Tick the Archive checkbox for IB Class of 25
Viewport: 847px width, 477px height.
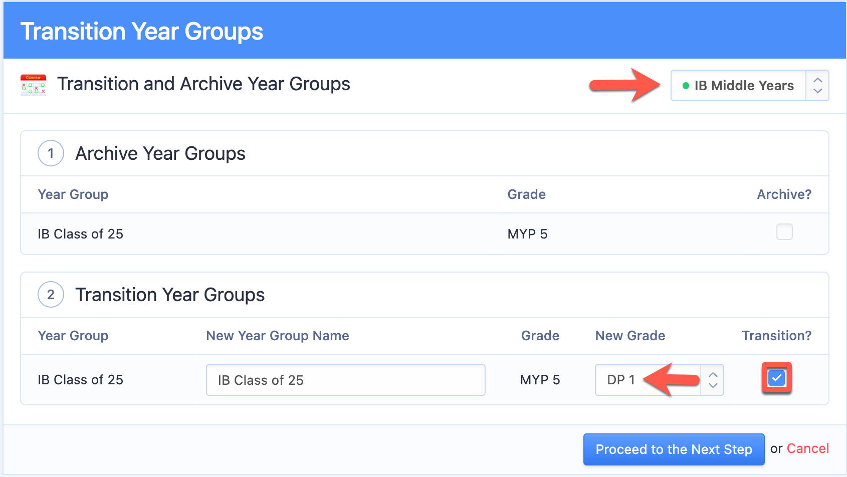[x=784, y=232]
